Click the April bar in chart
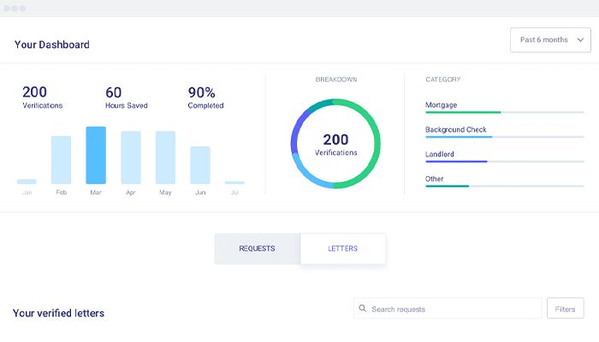Image resolution: width=599 pixels, height=342 pixels. [131, 157]
